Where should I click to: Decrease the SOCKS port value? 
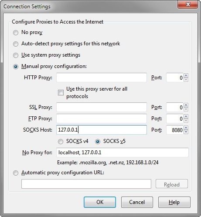(x=186, y=132)
